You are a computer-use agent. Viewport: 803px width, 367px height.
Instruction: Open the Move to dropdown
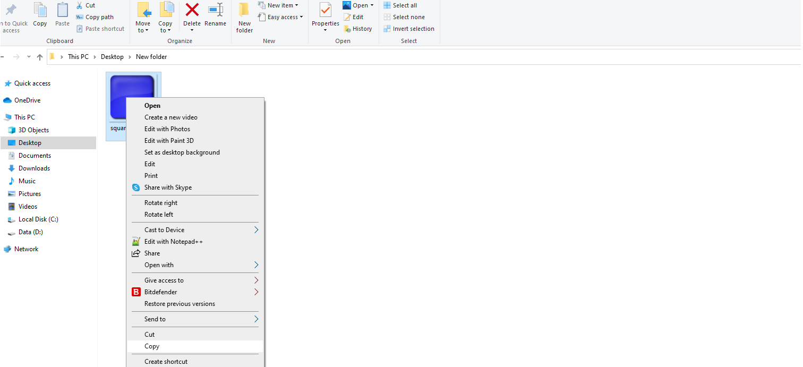[143, 27]
